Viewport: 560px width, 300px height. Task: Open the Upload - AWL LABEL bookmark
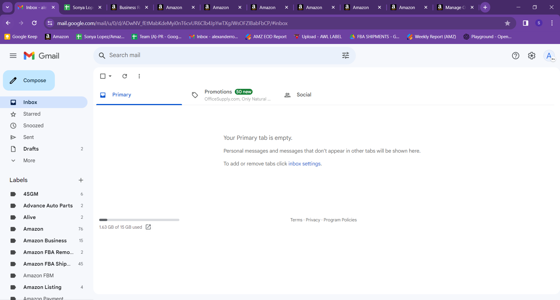tap(318, 37)
